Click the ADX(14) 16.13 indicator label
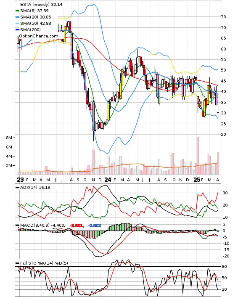 (x=35, y=188)
